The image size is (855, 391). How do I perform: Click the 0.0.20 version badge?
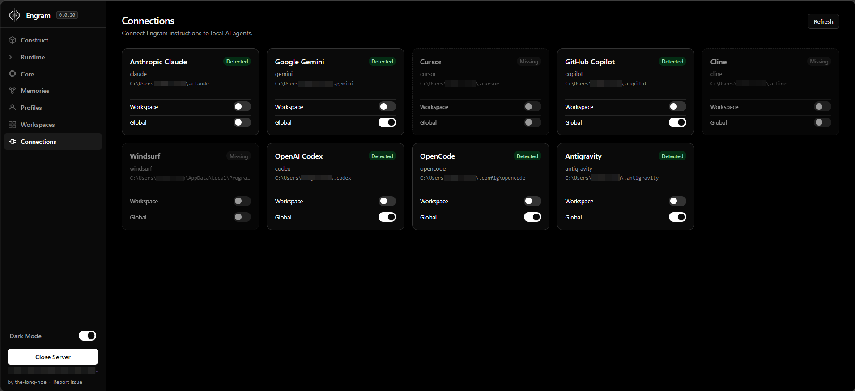(67, 15)
